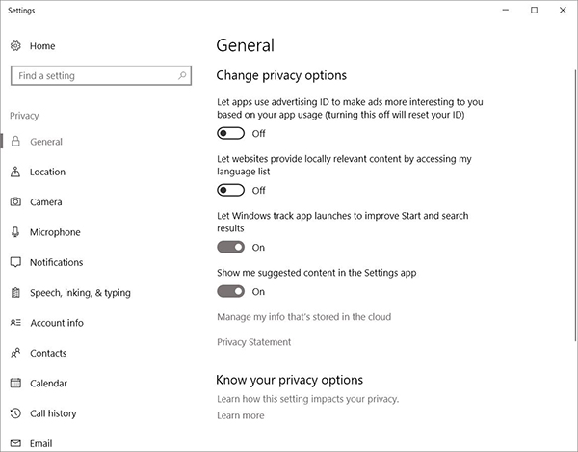Open the Email privacy settings
The width and height of the screenshot is (578, 452).
[40, 443]
